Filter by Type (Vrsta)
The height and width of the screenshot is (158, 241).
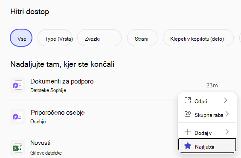[x=55, y=38]
